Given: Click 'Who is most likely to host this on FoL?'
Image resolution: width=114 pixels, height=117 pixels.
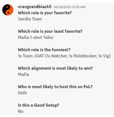Looking at the screenshot, I should click(55, 86).
